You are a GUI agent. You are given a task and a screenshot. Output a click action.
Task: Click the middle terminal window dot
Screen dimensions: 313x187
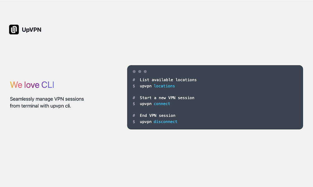(x=140, y=72)
